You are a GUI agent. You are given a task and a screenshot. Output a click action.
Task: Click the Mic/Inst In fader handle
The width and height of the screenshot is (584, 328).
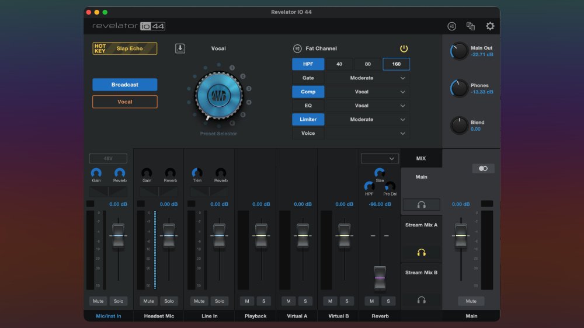coord(119,236)
